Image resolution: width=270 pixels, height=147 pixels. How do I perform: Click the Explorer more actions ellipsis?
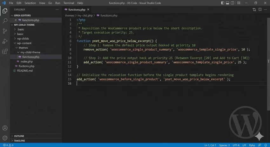(57, 10)
